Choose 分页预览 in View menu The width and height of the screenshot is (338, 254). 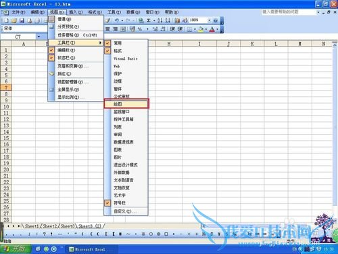point(76,26)
